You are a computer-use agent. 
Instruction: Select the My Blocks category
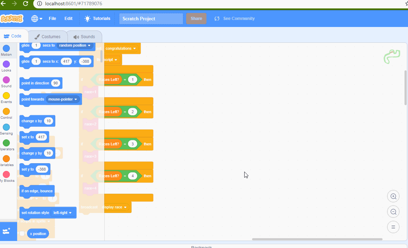point(6,177)
